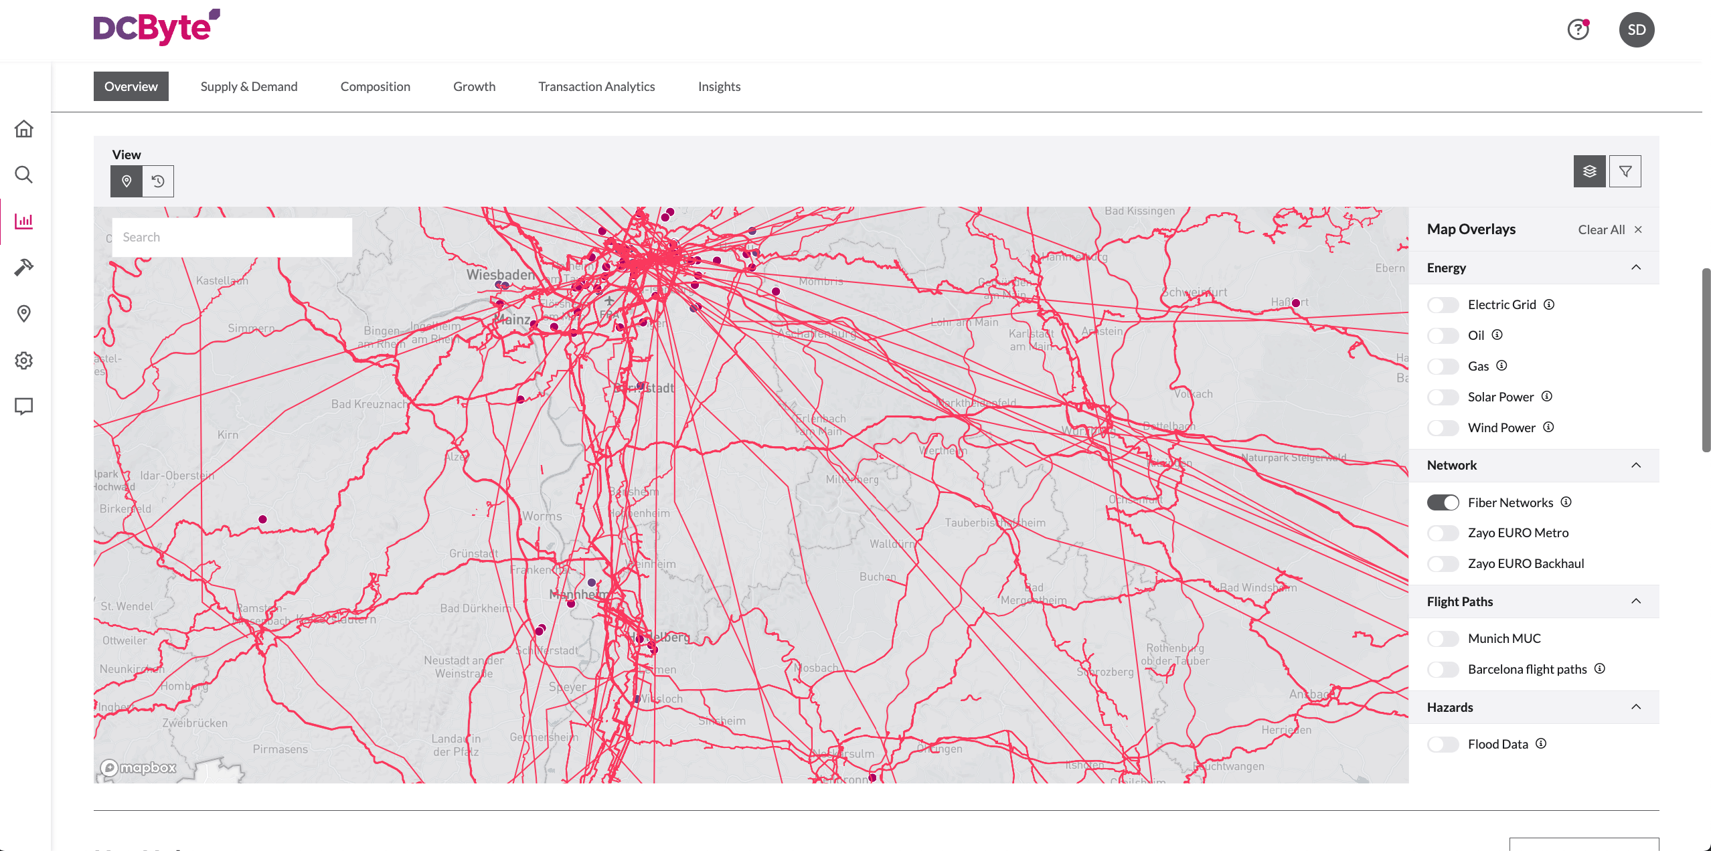The image size is (1711, 851).
Task: Click the chat feedback sidebar icon
Action: 23,406
